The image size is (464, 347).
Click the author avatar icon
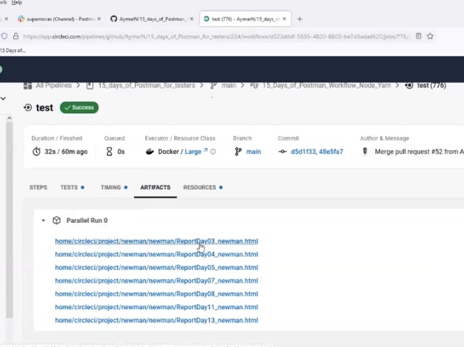pos(365,152)
